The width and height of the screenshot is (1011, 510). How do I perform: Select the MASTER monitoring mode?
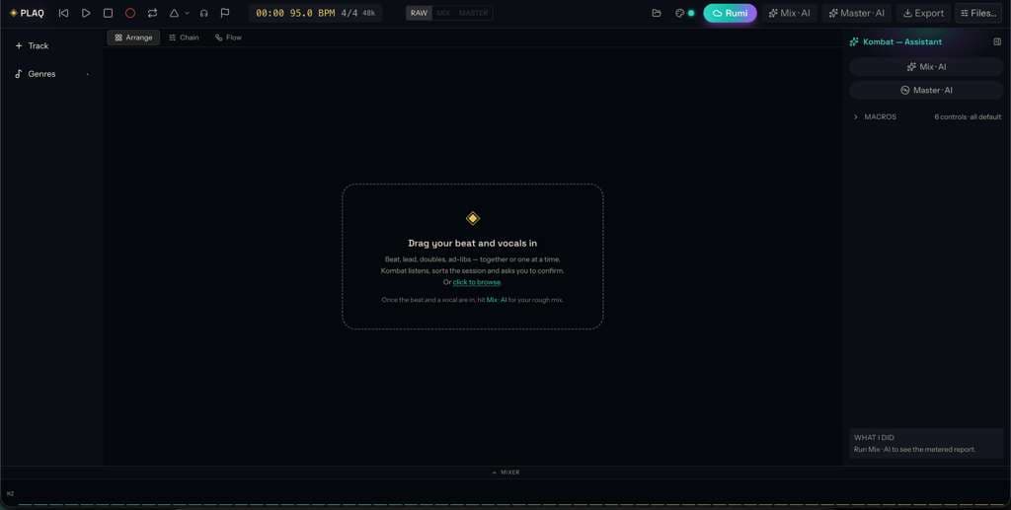click(x=473, y=13)
